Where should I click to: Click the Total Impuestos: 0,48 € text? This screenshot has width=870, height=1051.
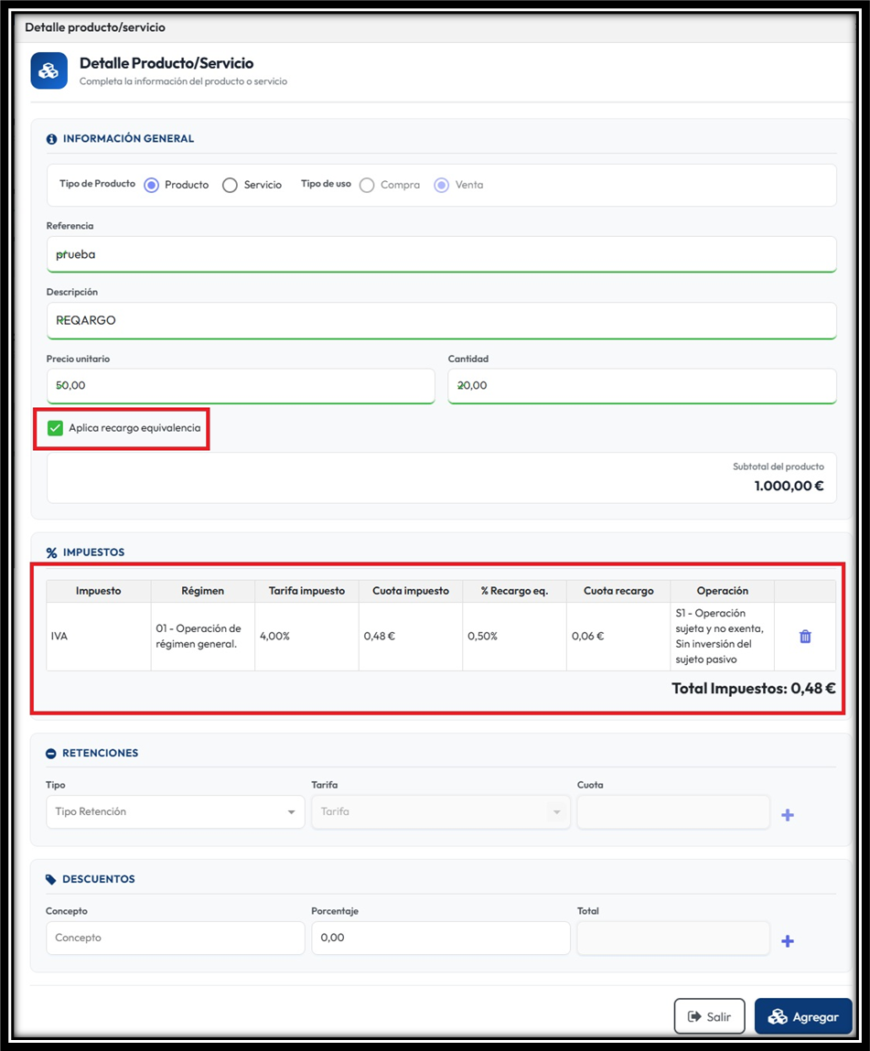754,689
